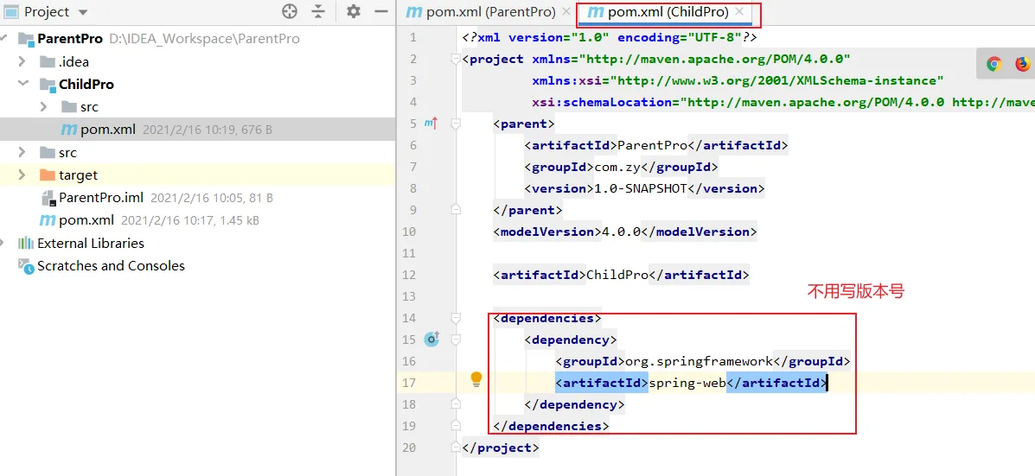Image resolution: width=1035 pixels, height=476 pixels.
Task: Click the managed dependency gutter icon on line 15
Action: pos(431,340)
